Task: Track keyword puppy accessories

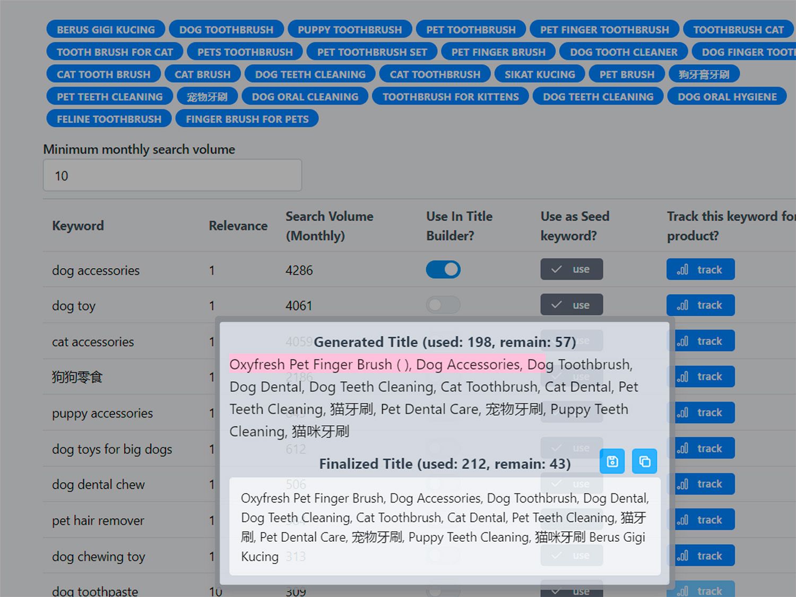Action: click(x=700, y=413)
